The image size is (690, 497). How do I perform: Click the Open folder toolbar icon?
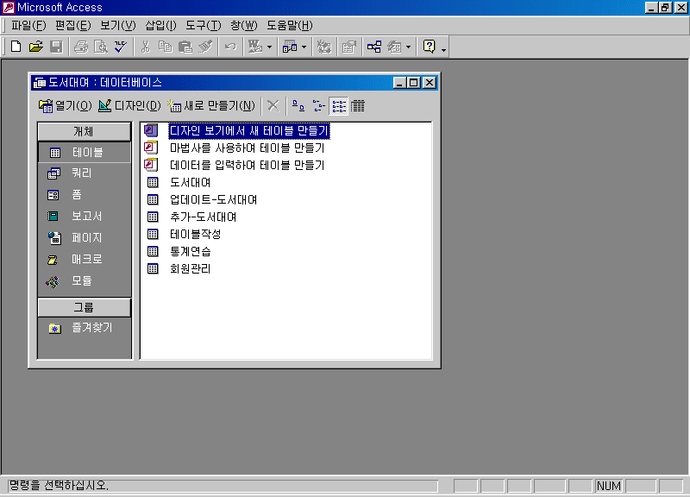click(x=35, y=47)
